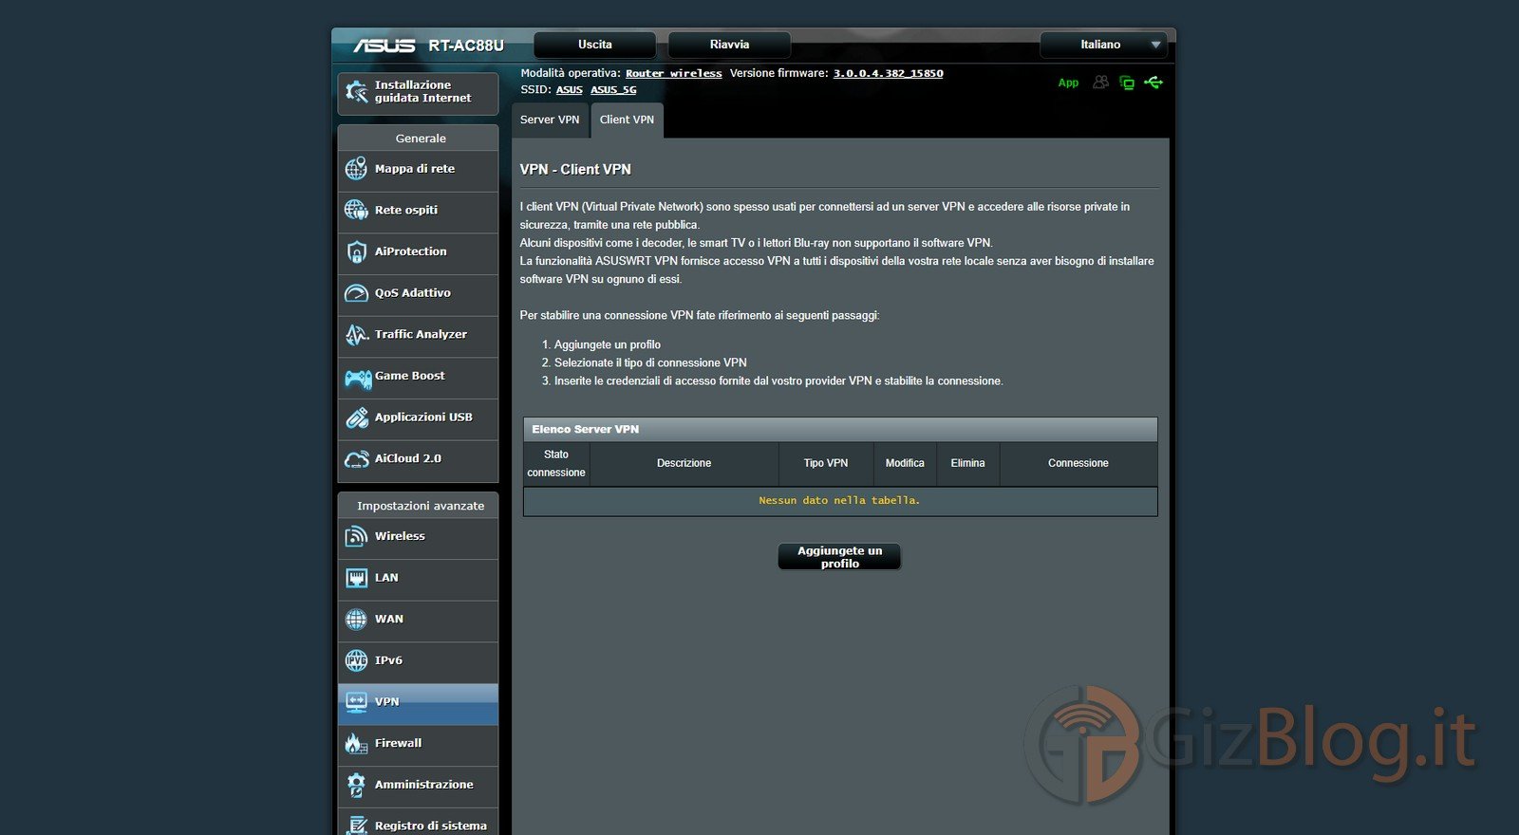Click the Firewall flame icon
The width and height of the screenshot is (1519, 835).
click(356, 744)
